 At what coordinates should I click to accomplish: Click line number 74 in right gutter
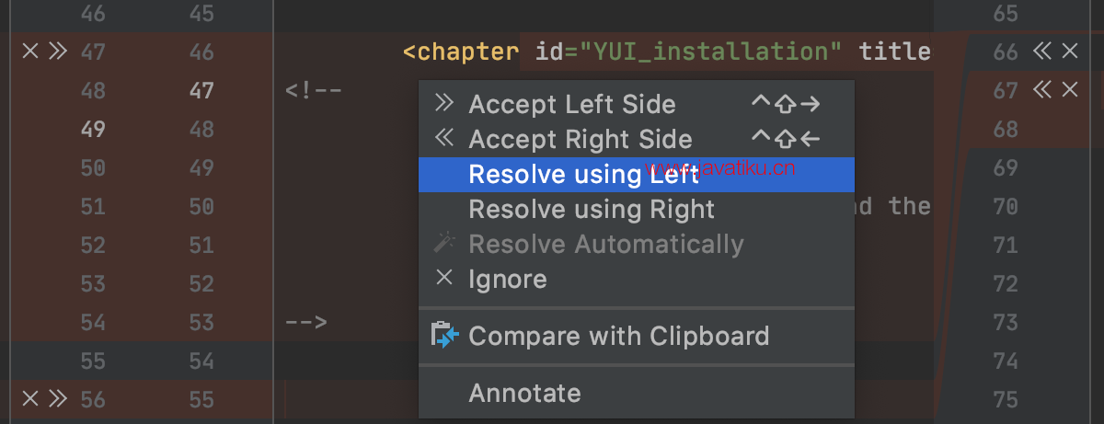coord(1006,361)
